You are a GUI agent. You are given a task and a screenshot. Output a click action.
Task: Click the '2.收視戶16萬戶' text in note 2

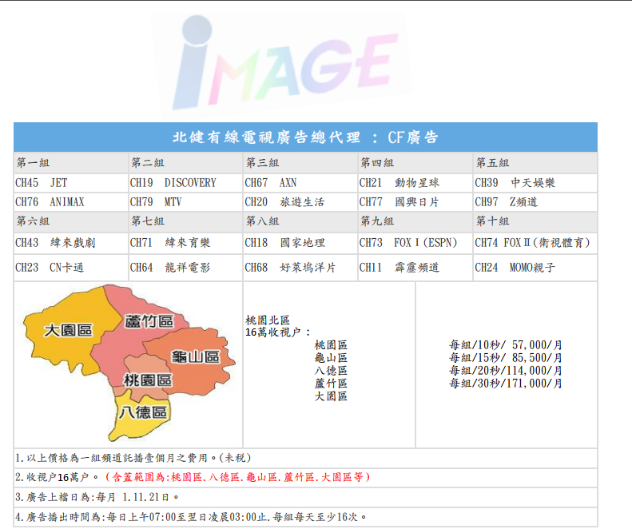click(57, 477)
